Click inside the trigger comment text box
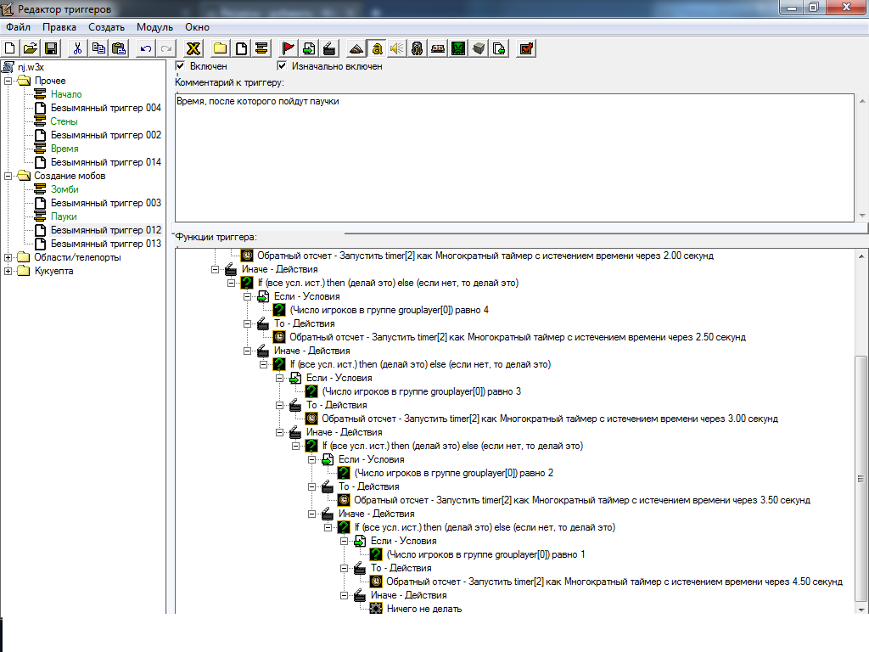Viewport: 869px width, 652px height. [514, 158]
